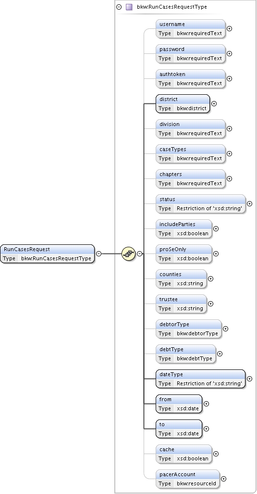Open the bkw:RunCasesRequestType title label
Screen dimensions: 257x494
coord(172,7)
